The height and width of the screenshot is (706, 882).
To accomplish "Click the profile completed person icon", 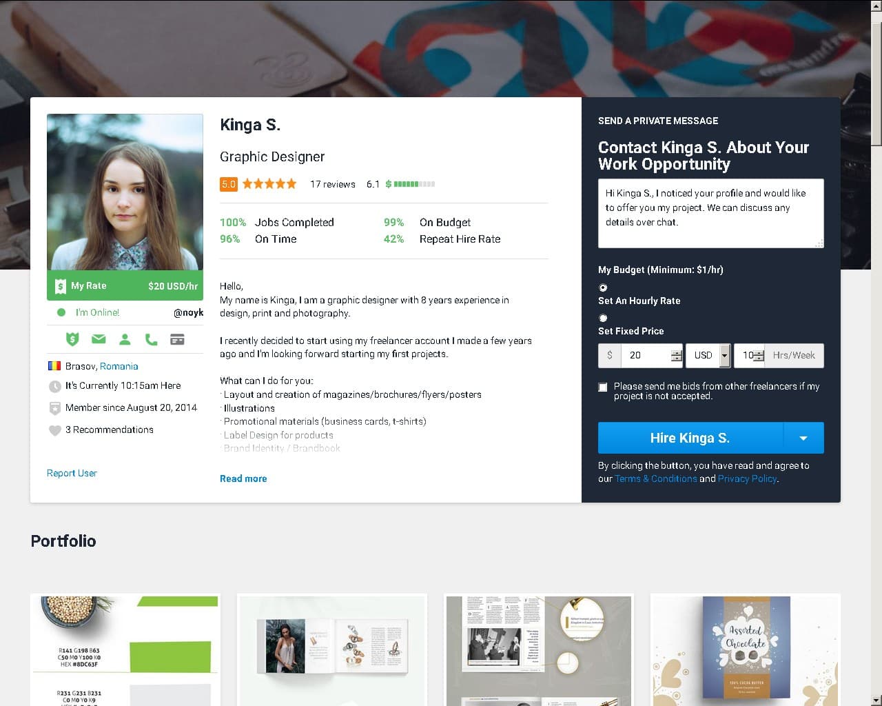I will click(x=125, y=339).
